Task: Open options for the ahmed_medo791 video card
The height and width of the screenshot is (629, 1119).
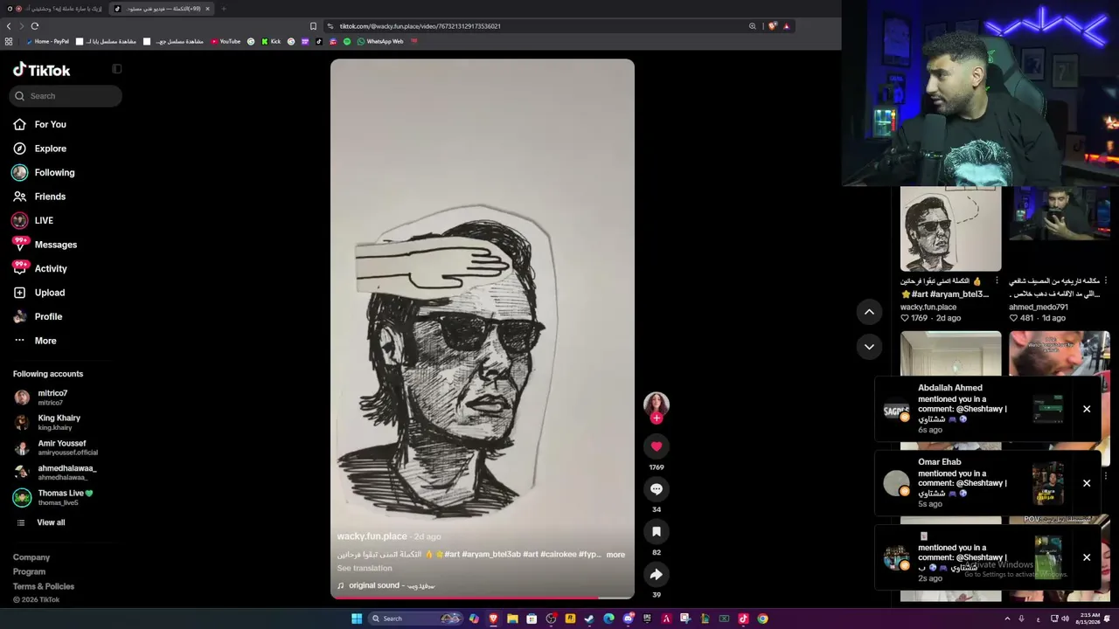Action: (x=1105, y=281)
